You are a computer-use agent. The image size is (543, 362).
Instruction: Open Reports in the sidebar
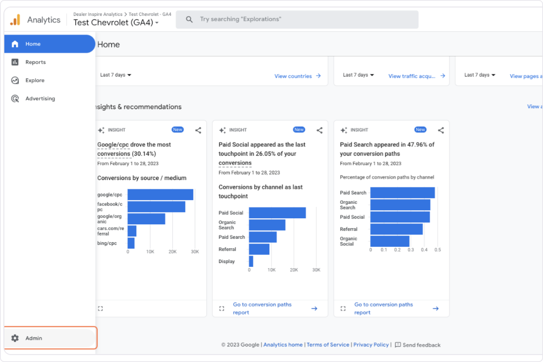(x=50, y=62)
